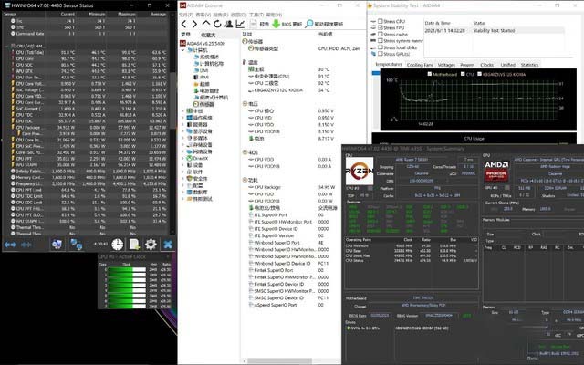Select the DirectX icon in AIDA64 tree
Image resolution: width=584 pixels, height=365 pixels.
189,158
